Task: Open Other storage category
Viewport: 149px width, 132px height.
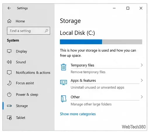Action: [75, 97]
